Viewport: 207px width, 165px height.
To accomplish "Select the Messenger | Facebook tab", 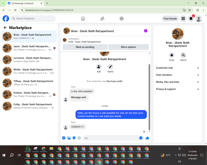I will point(25,3).
